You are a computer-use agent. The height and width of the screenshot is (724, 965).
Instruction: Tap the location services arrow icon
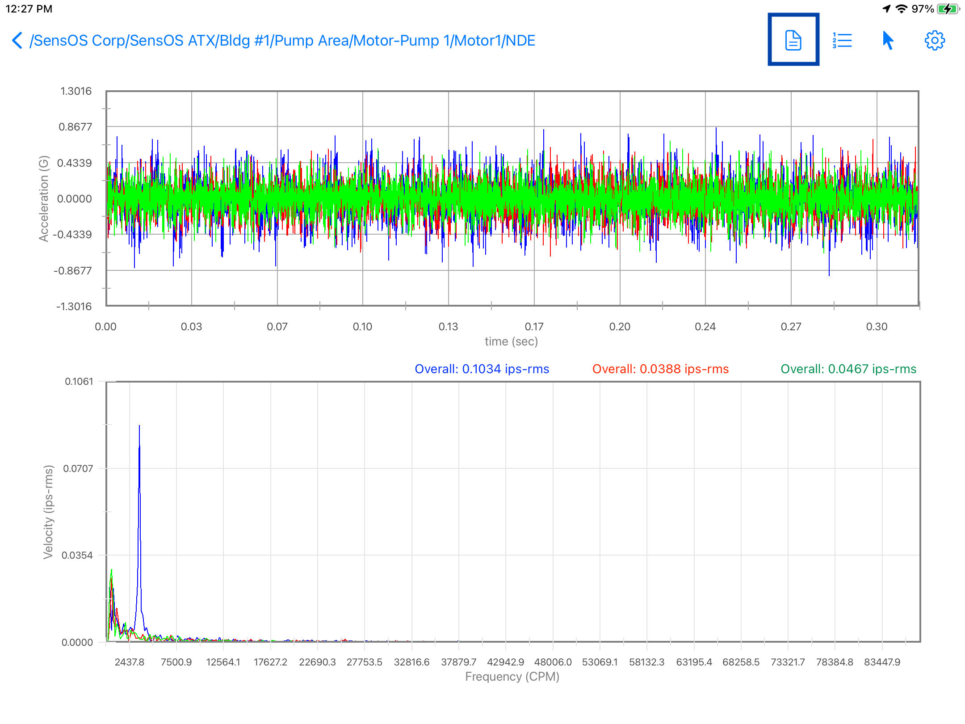coord(886,9)
